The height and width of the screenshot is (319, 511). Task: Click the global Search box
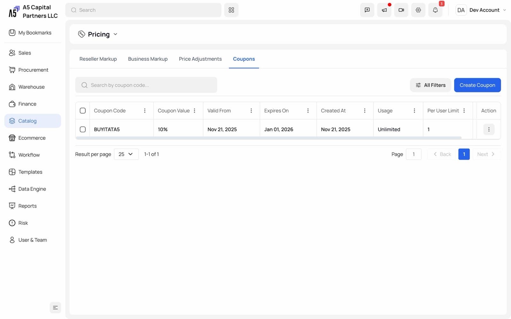tap(143, 10)
